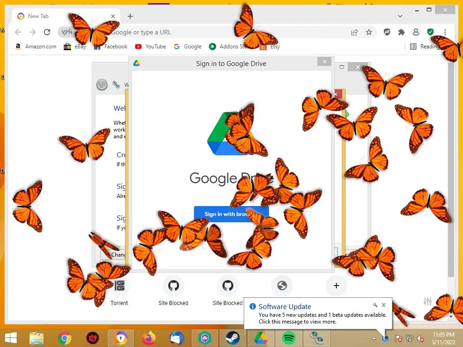This screenshot has width=463, height=347.
Task: Open File Explorer from the taskbar
Action: pyautogui.click(x=37, y=338)
